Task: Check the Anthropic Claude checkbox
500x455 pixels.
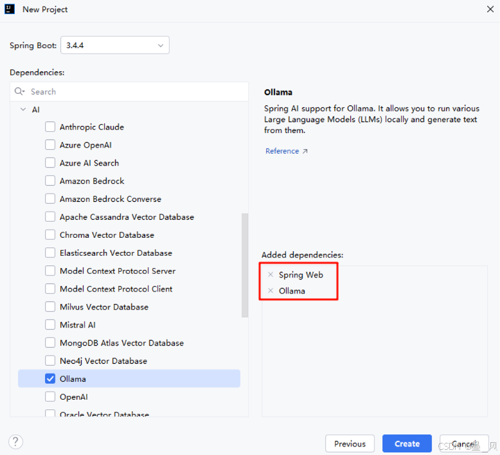Action: pyautogui.click(x=50, y=127)
